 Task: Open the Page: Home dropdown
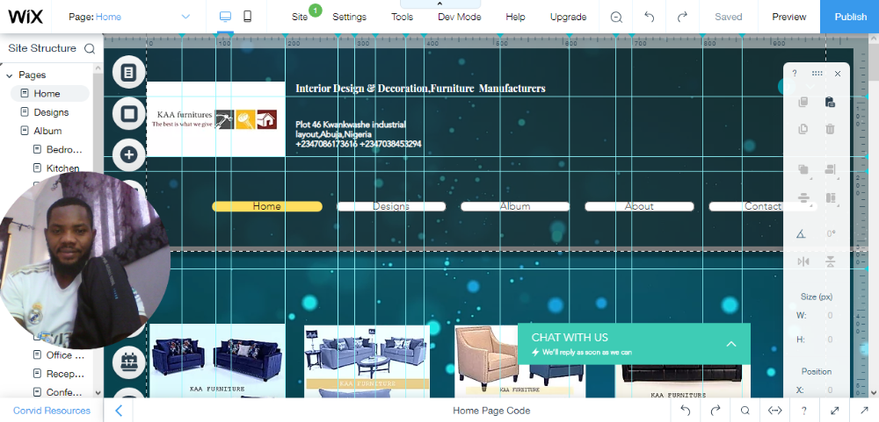[129, 17]
